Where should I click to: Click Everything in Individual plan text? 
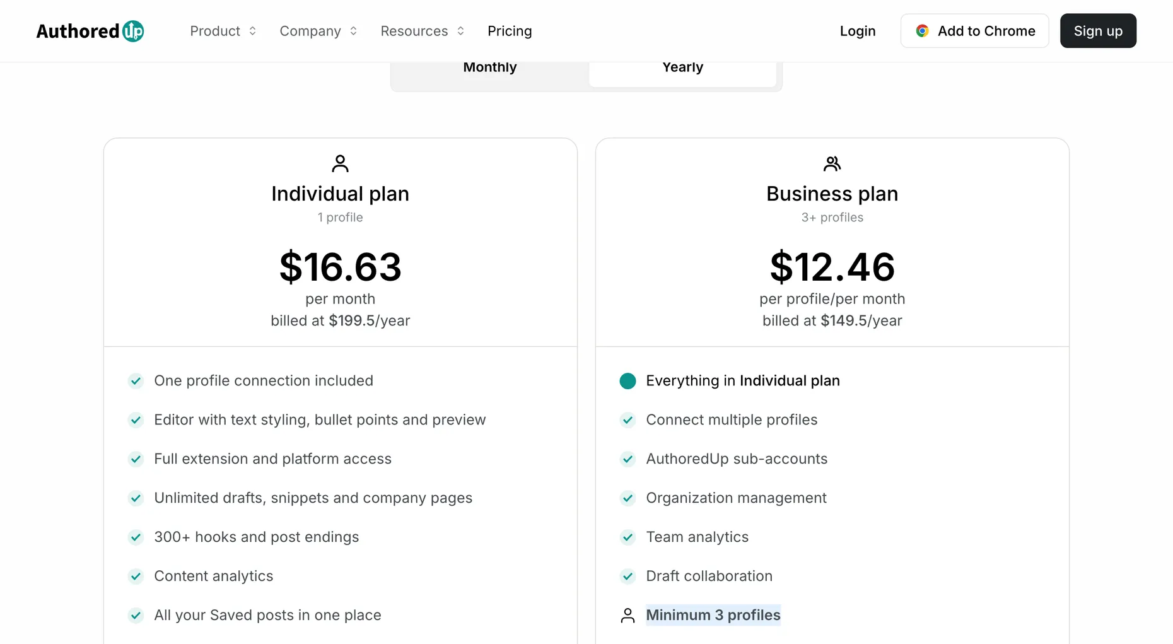pos(743,381)
